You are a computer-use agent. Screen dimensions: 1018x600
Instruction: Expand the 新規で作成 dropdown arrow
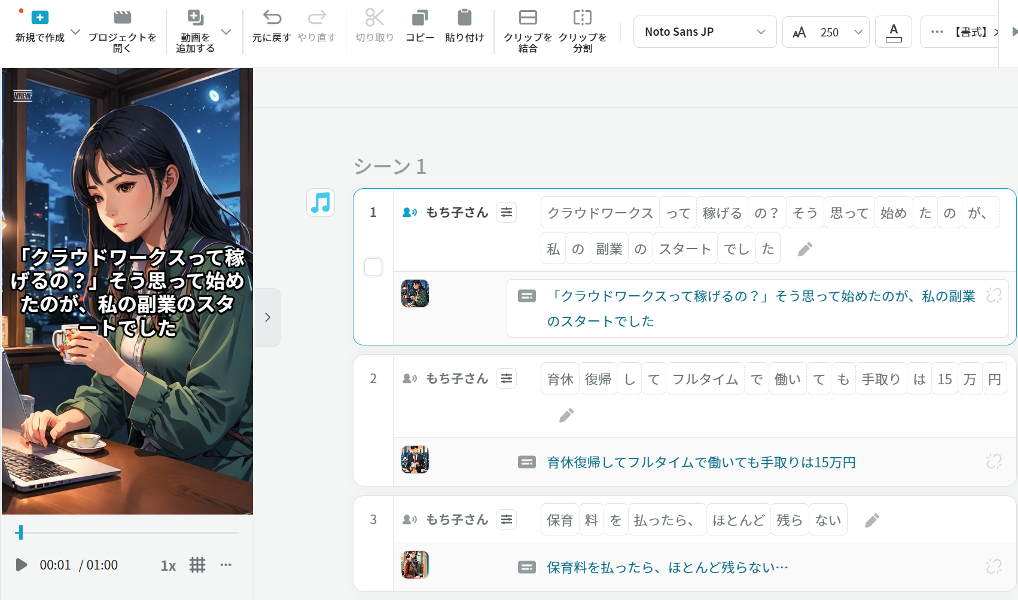tap(75, 32)
